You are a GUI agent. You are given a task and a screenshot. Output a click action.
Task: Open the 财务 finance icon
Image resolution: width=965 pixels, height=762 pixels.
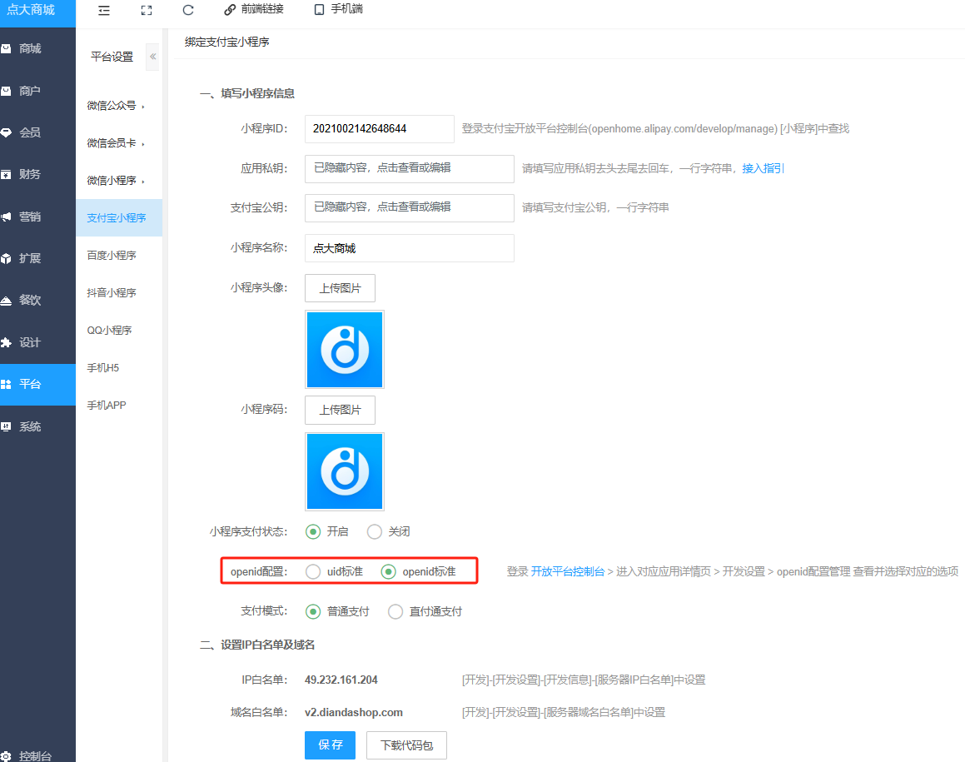coord(6,175)
